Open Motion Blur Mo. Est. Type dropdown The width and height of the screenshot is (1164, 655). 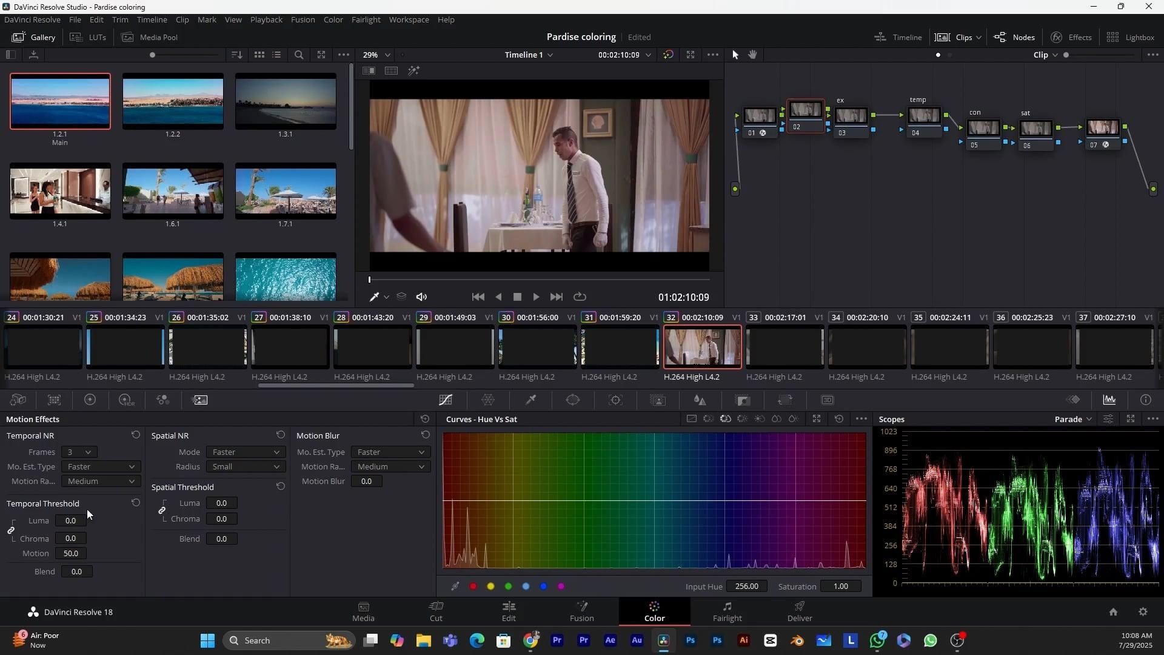click(390, 452)
